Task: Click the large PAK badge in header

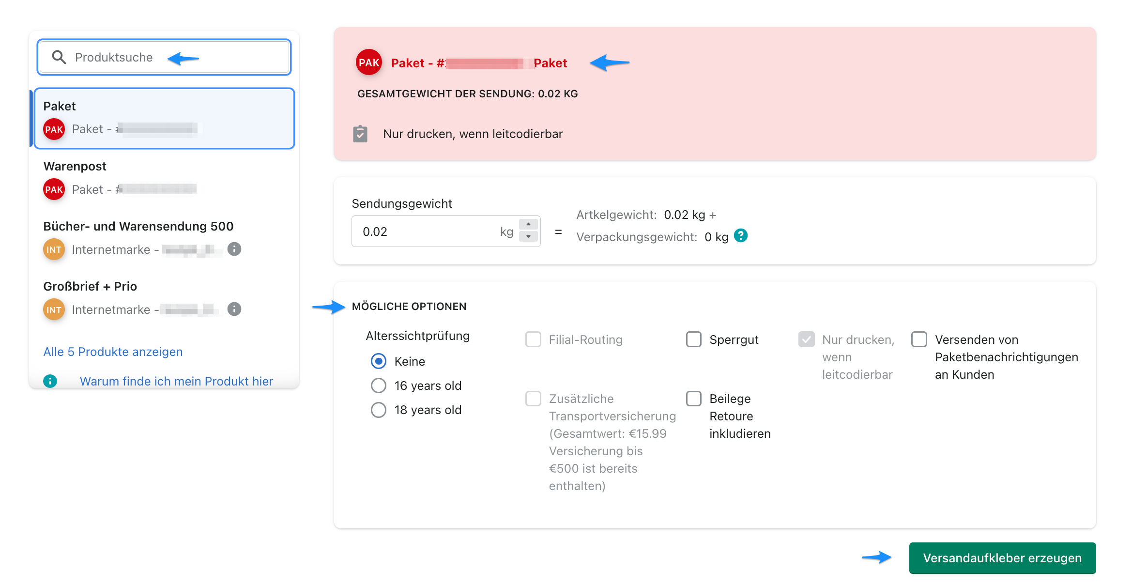Action: 369,62
